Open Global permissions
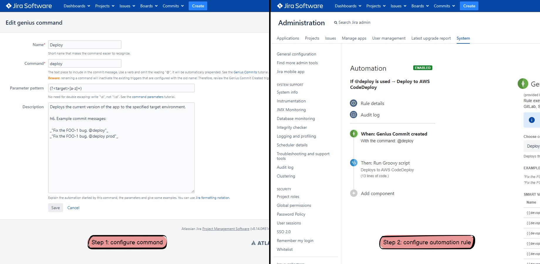The image size is (540, 264). point(294,205)
